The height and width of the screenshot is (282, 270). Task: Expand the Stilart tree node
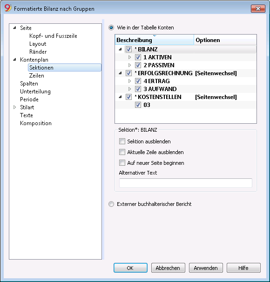click(x=15, y=107)
